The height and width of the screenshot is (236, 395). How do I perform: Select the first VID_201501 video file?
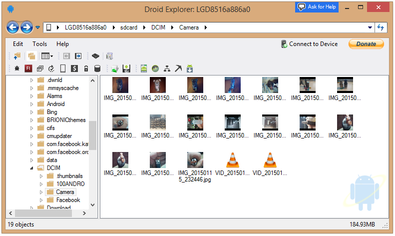click(232, 164)
